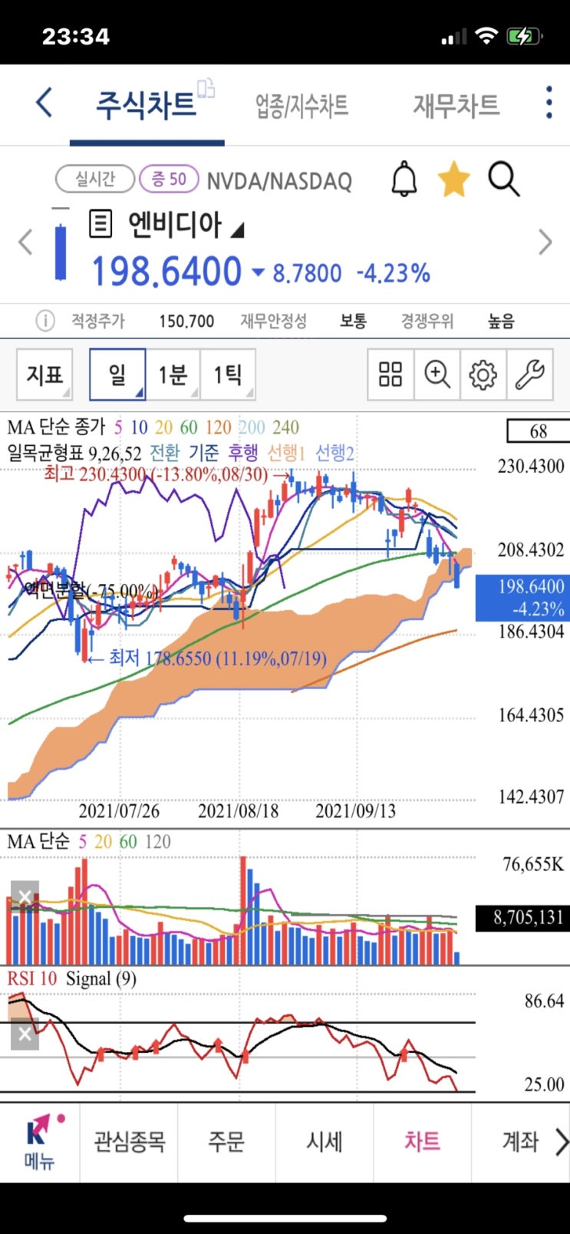Tap the RSI 10 Signal (9) legend
The height and width of the screenshot is (1234, 570).
(x=72, y=978)
